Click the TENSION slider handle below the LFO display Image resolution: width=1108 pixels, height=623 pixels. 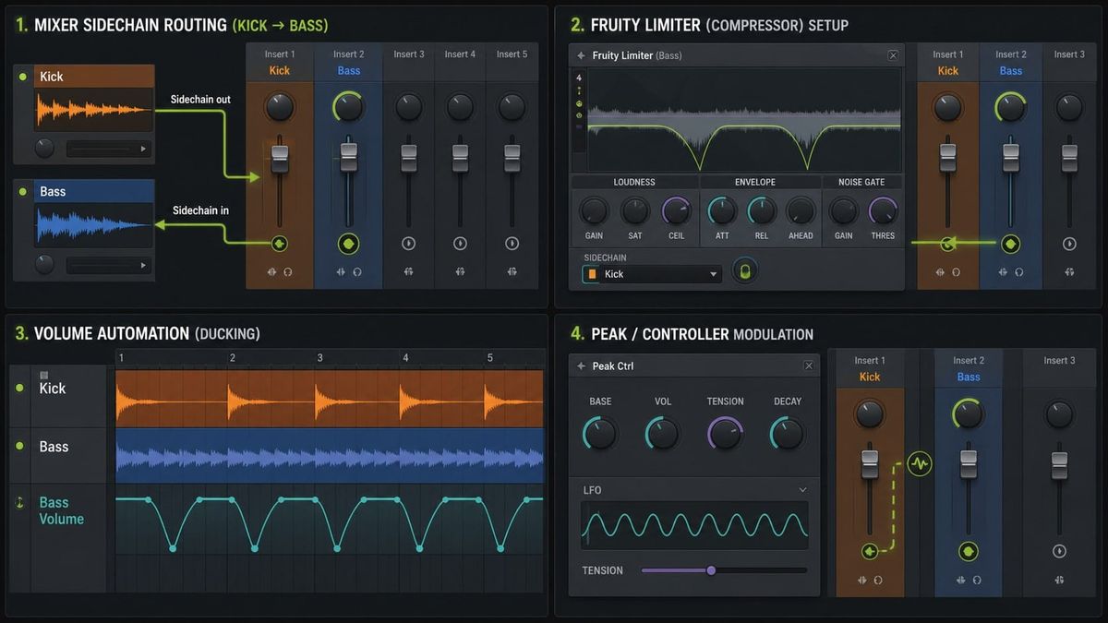click(x=711, y=570)
